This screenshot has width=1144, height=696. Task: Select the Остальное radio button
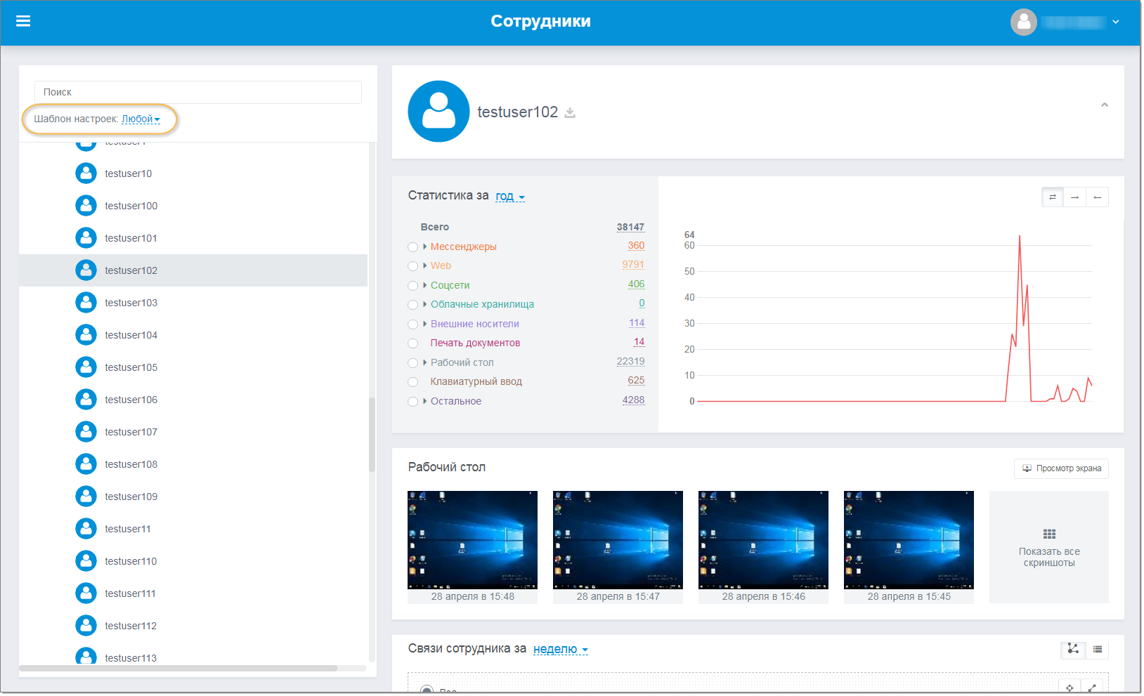coord(412,402)
